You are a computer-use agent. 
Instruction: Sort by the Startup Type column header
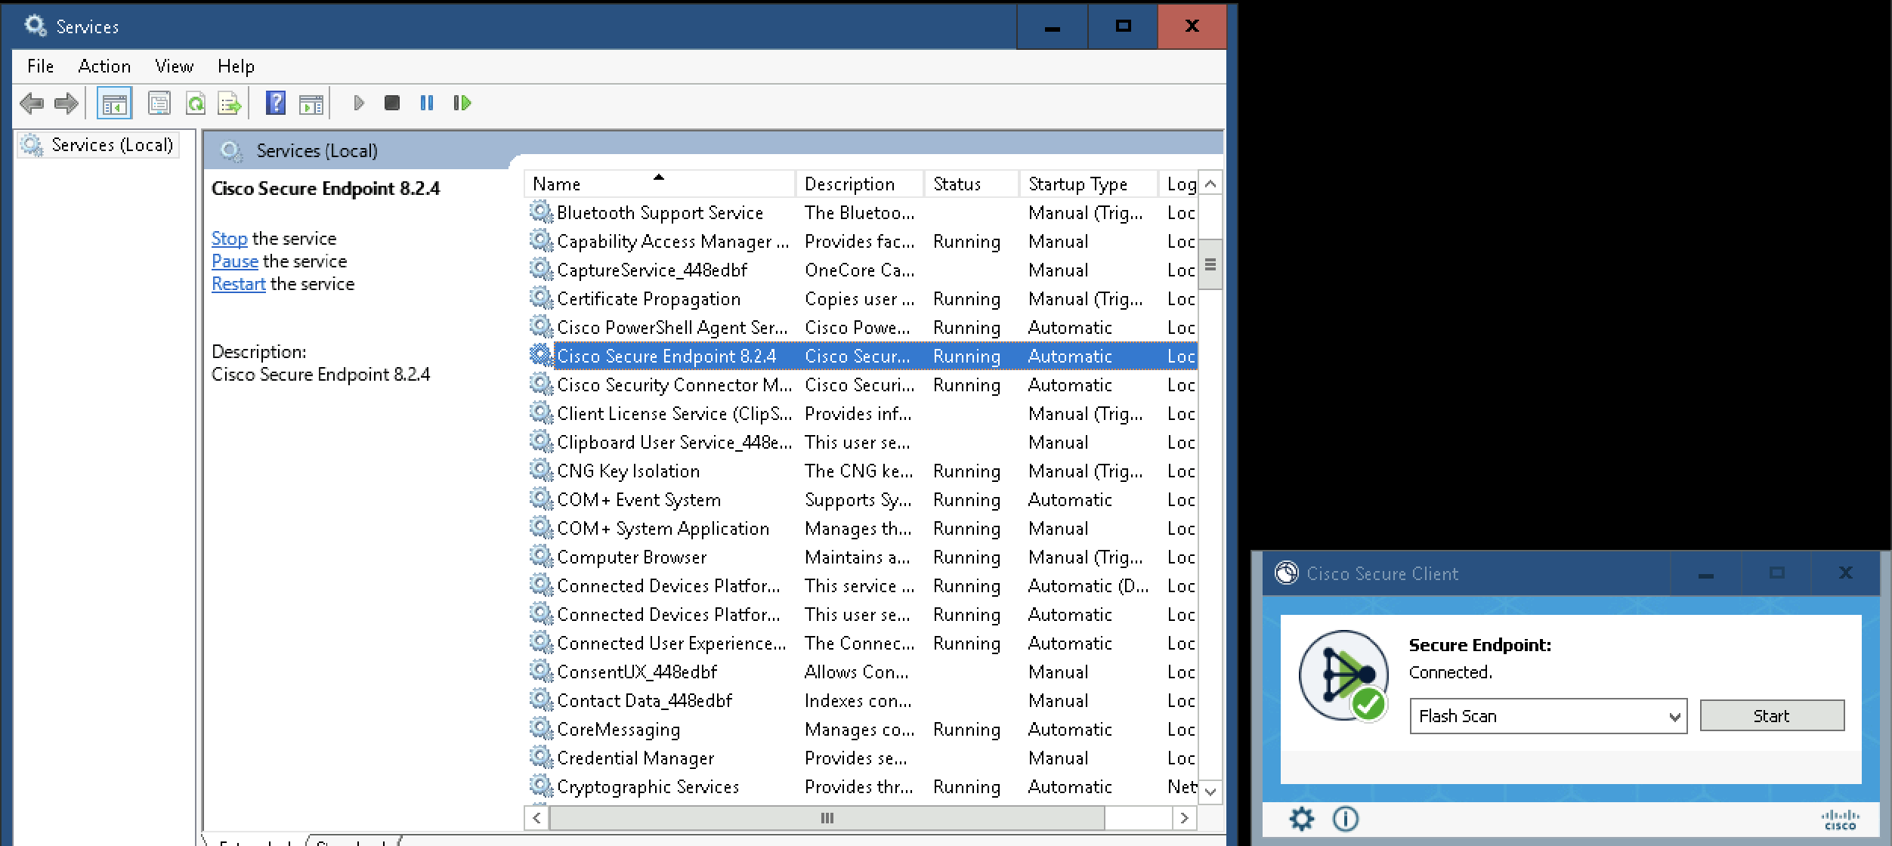tap(1077, 184)
